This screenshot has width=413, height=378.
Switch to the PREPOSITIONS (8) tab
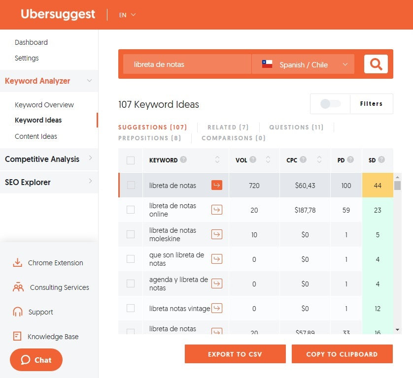[x=150, y=138]
